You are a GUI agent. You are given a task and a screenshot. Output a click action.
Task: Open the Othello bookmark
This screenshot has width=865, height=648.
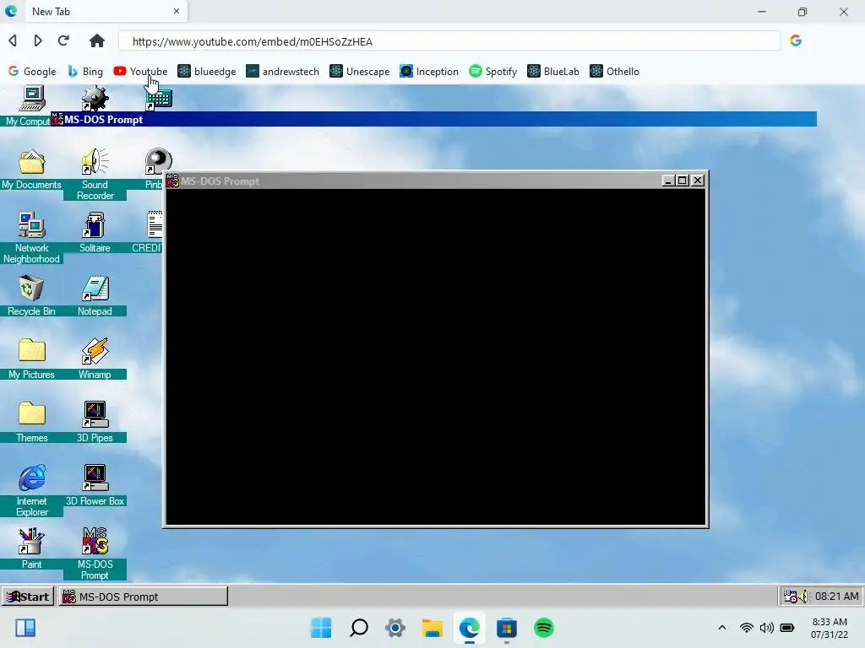click(614, 72)
